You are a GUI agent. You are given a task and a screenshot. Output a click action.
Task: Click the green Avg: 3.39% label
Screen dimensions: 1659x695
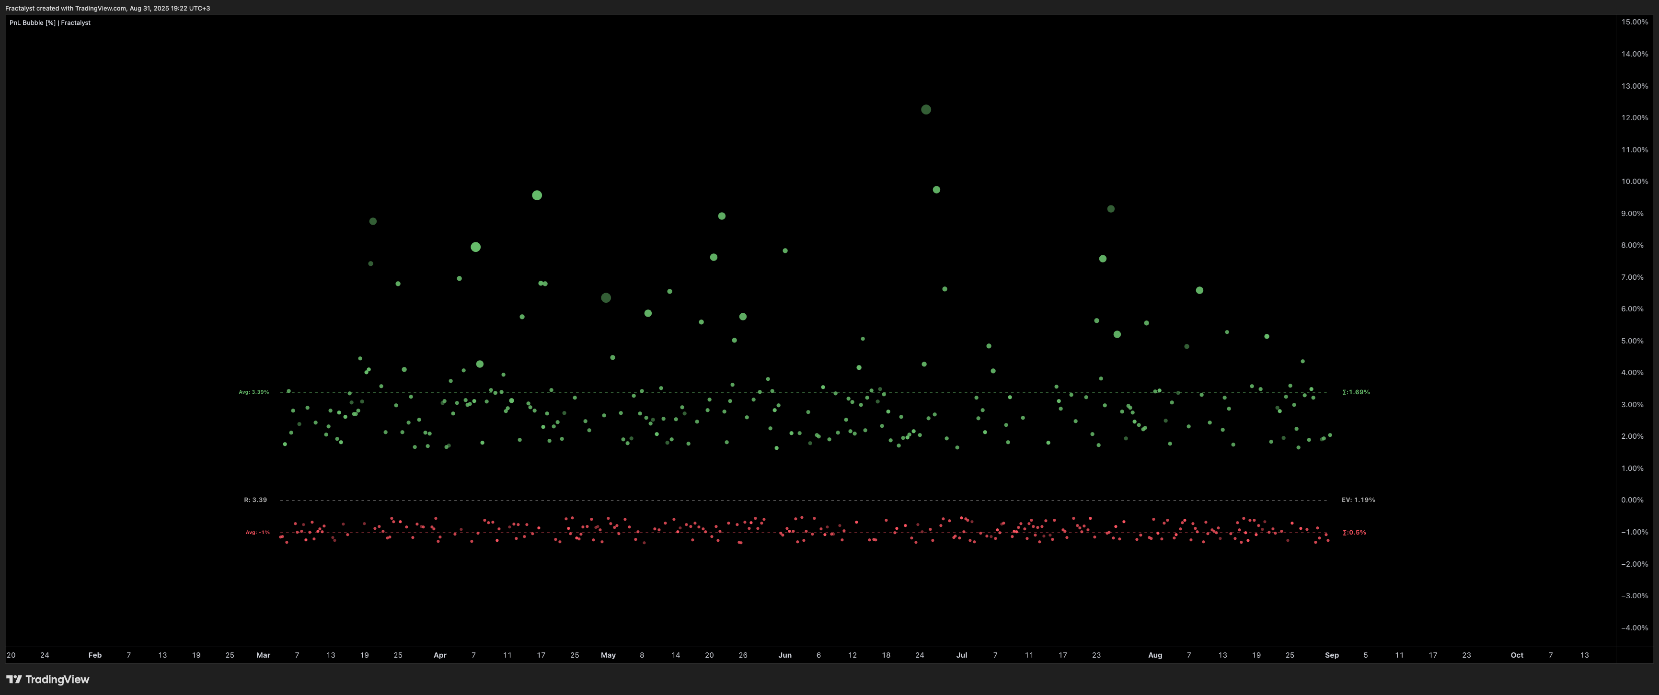click(x=254, y=392)
